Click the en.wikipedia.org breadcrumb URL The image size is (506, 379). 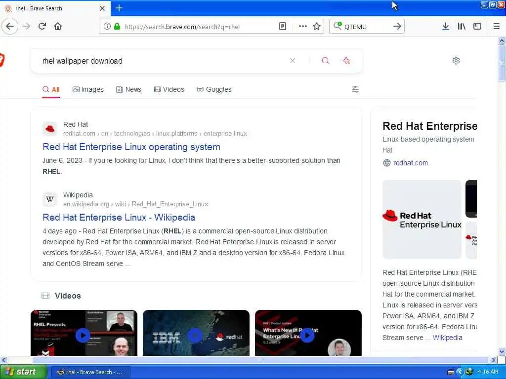tap(135, 204)
